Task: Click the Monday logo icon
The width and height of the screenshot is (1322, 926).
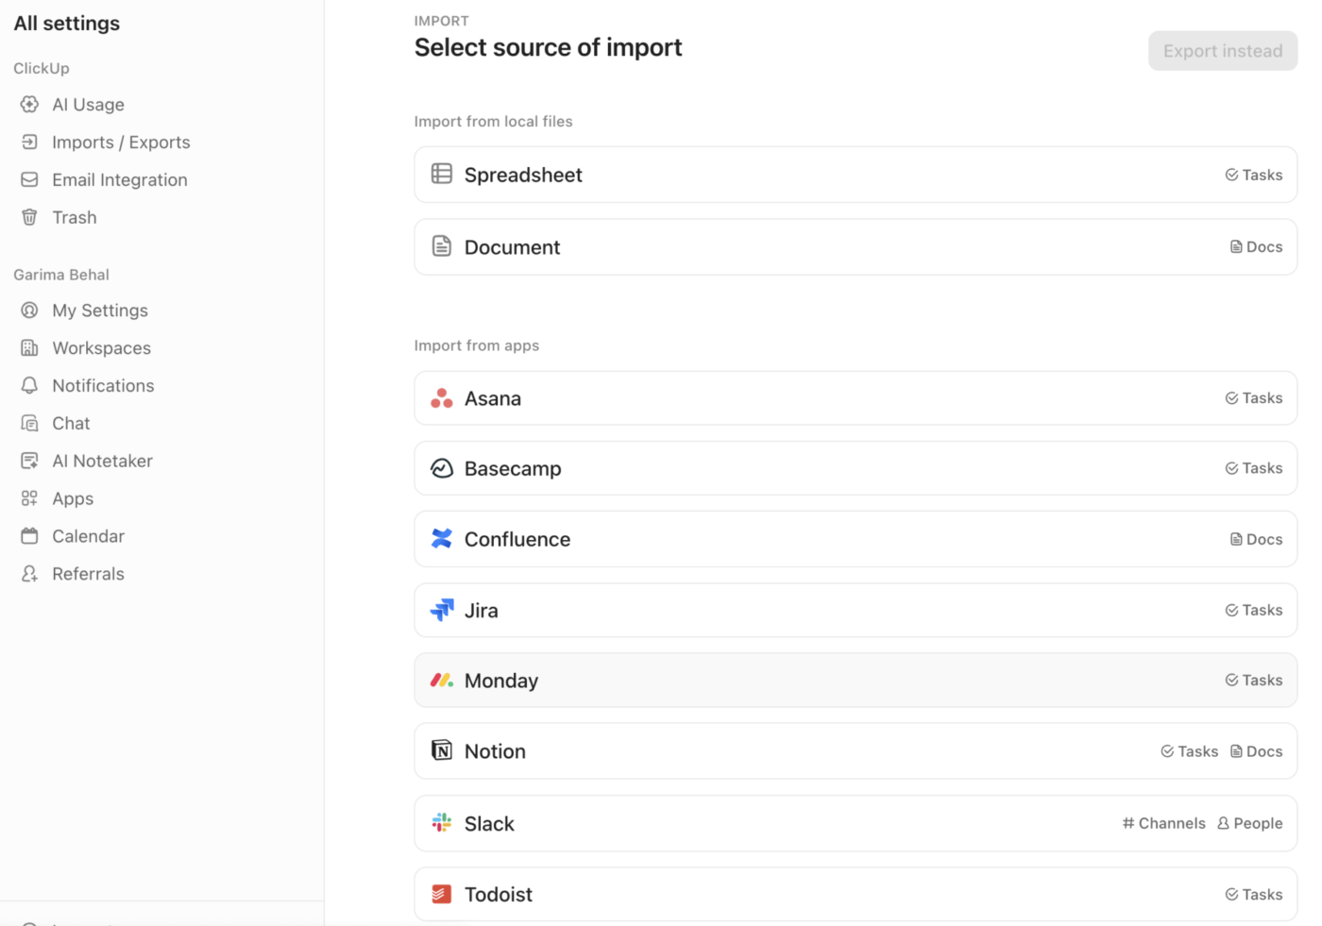Action: 441,681
